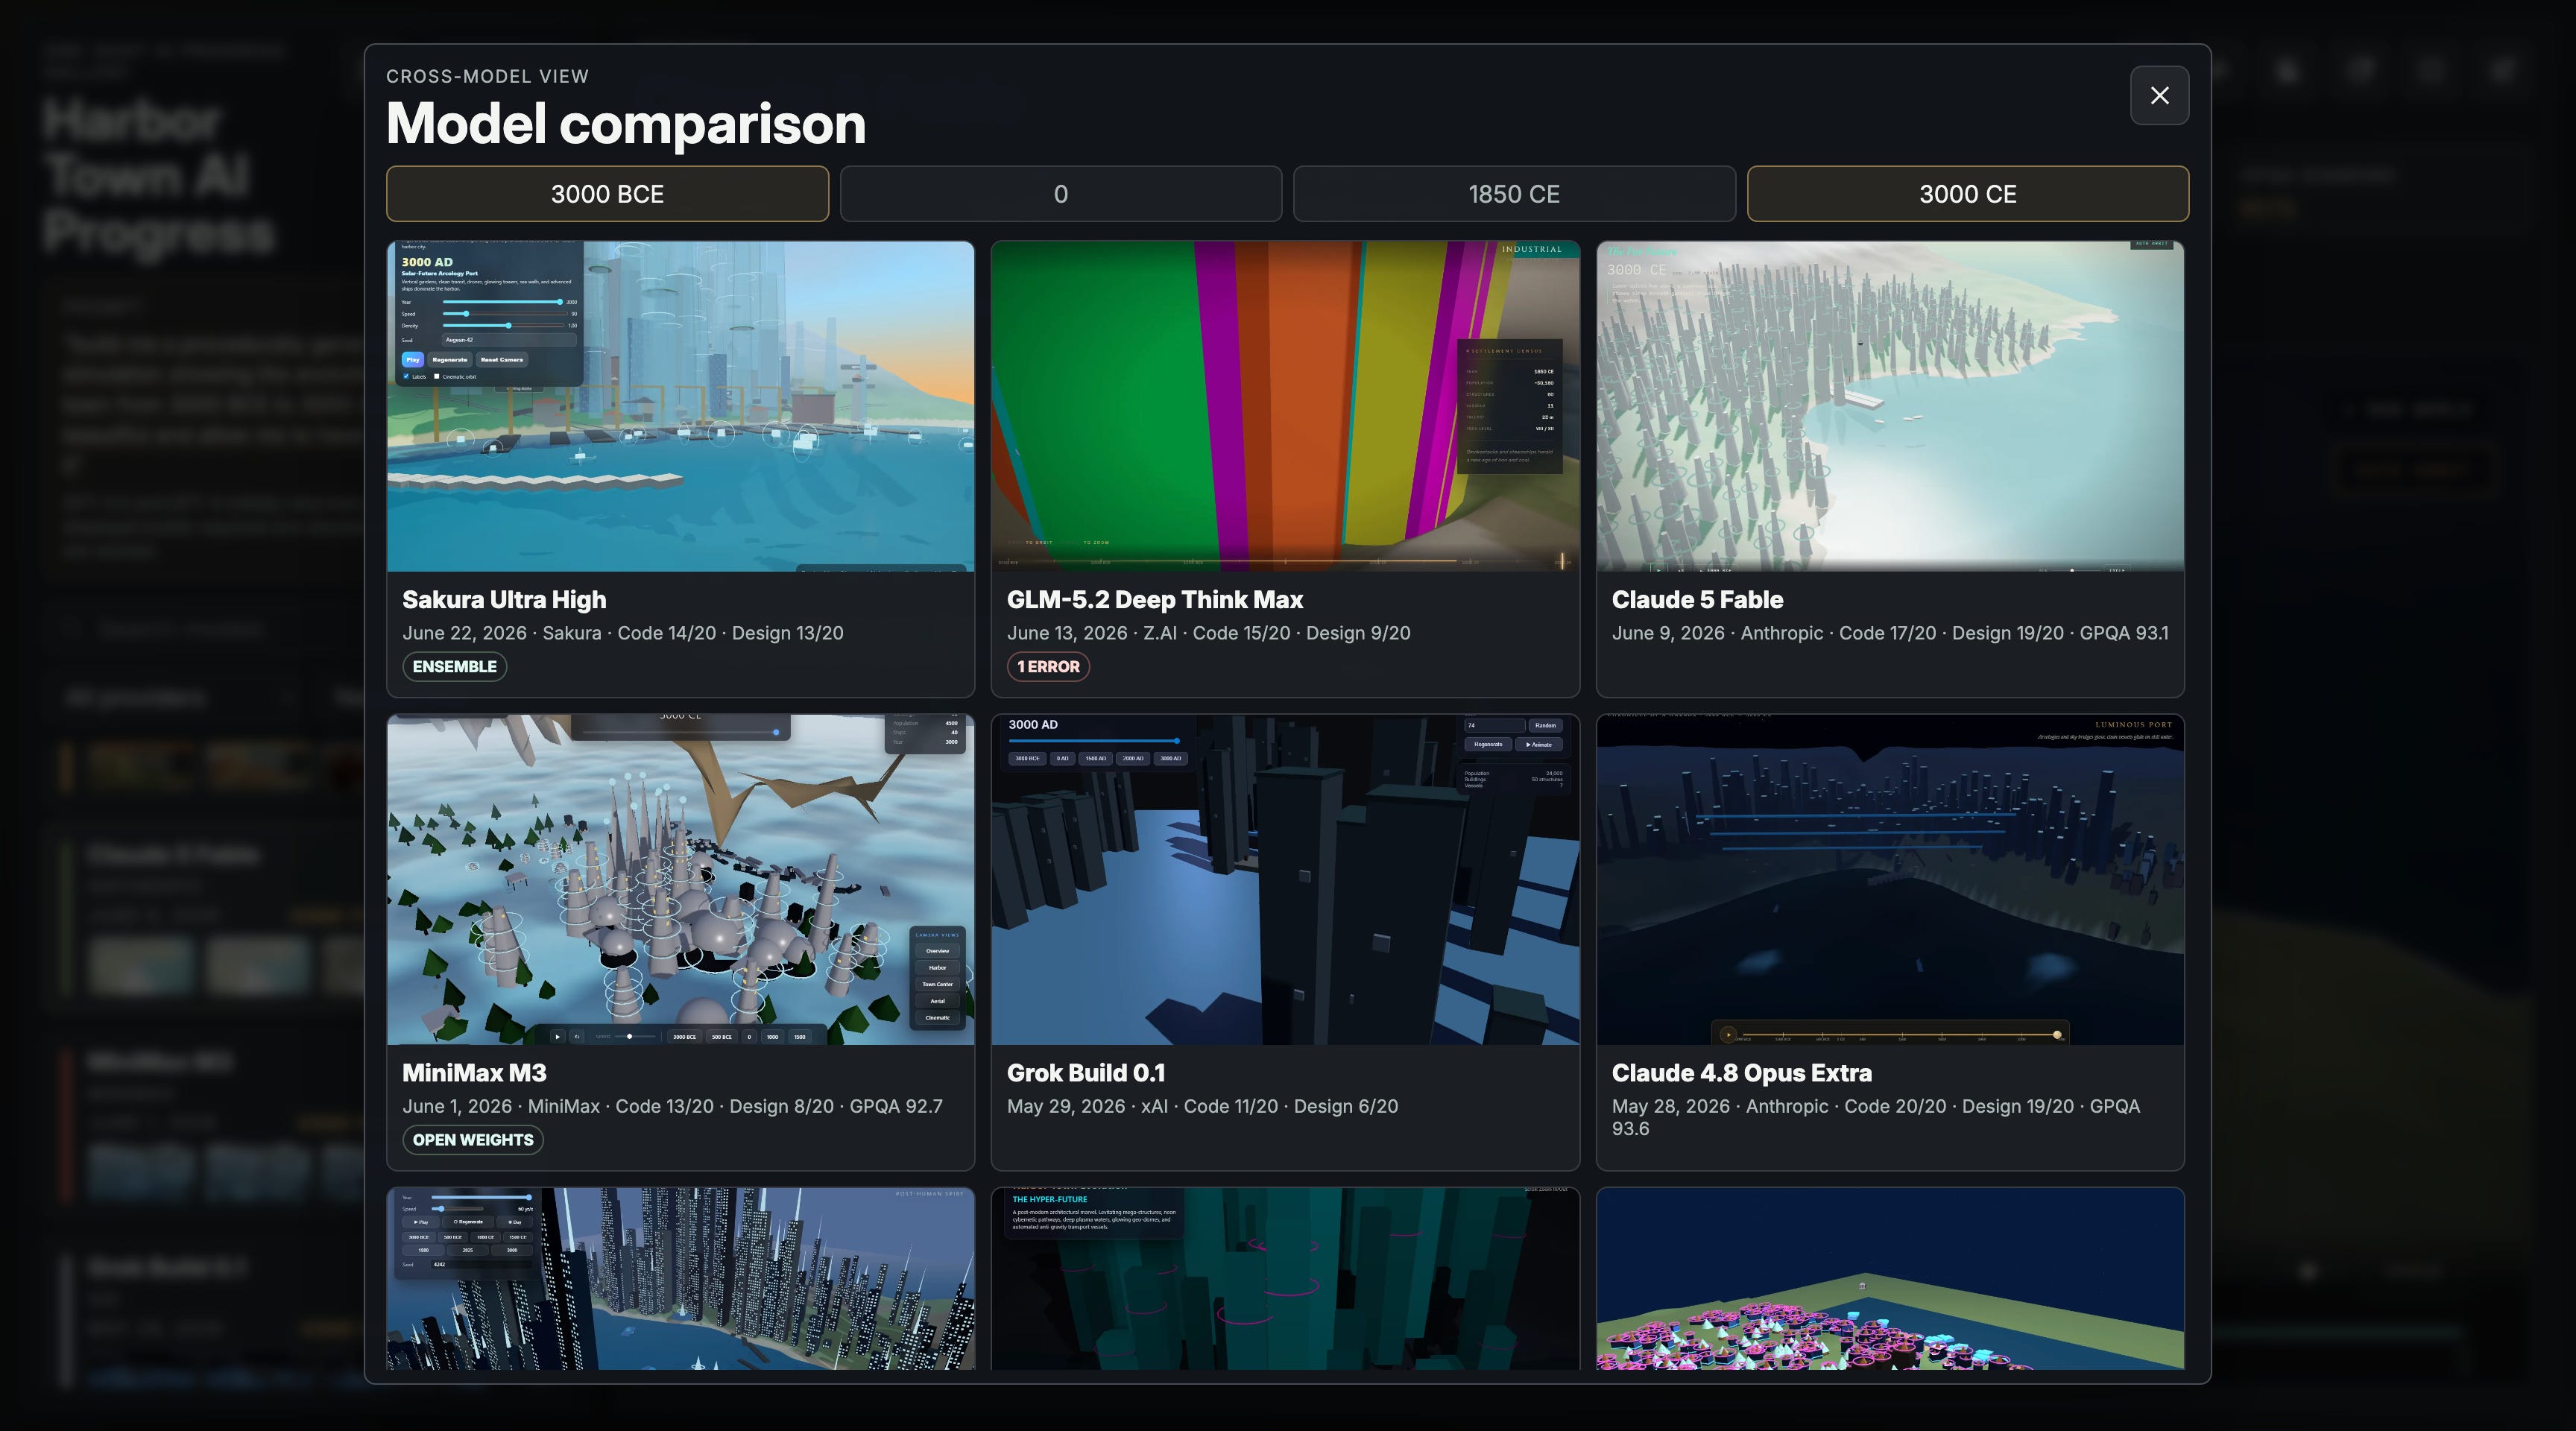Click the Seed field in Sakura preview
Screen dimensions: 2576x1431
point(509,340)
